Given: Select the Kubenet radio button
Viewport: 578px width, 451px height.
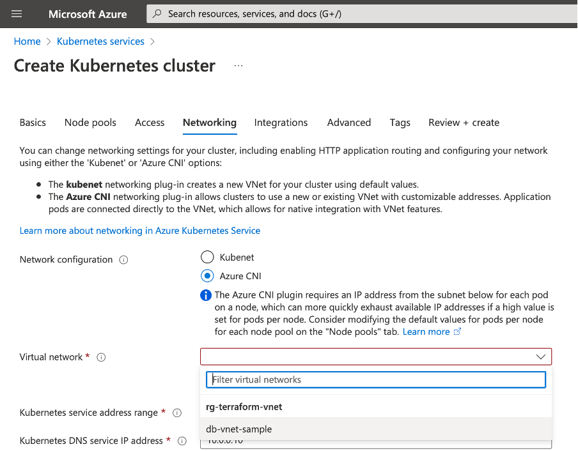Looking at the screenshot, I should (x=207, y=257).
